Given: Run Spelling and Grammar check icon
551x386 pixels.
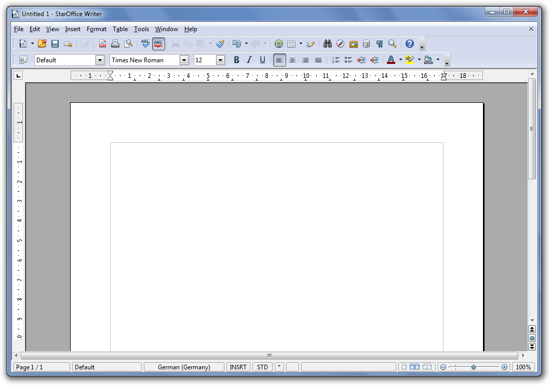Looking at the screenshot, I should pos(145,44).
